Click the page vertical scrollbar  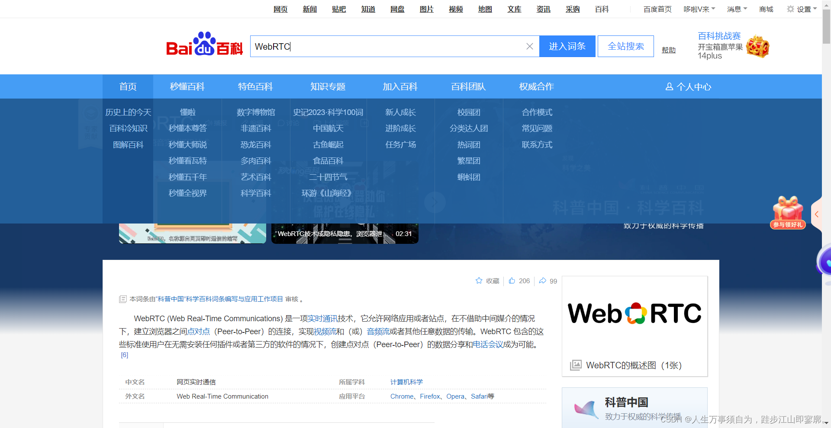(x=826, y=26)
